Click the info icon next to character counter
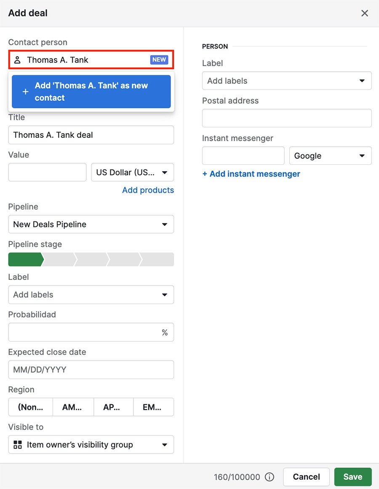 click(x=270, y=477)
